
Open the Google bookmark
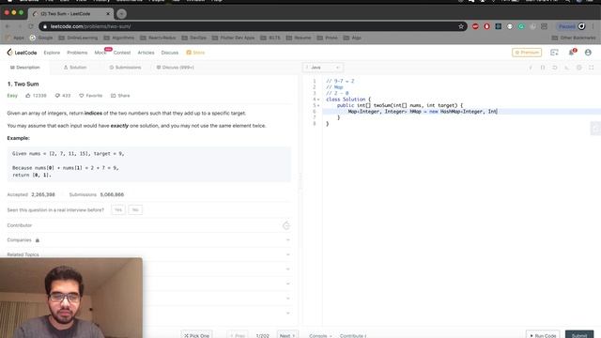coord(41,38)
